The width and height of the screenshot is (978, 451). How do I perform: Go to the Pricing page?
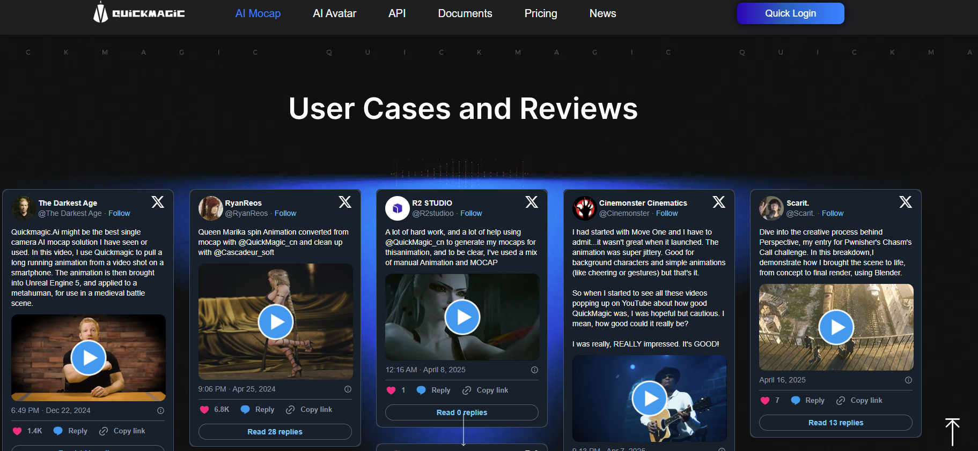[x=541, y=13]
